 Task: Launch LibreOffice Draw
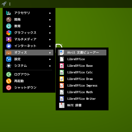[x=82, y=79]
